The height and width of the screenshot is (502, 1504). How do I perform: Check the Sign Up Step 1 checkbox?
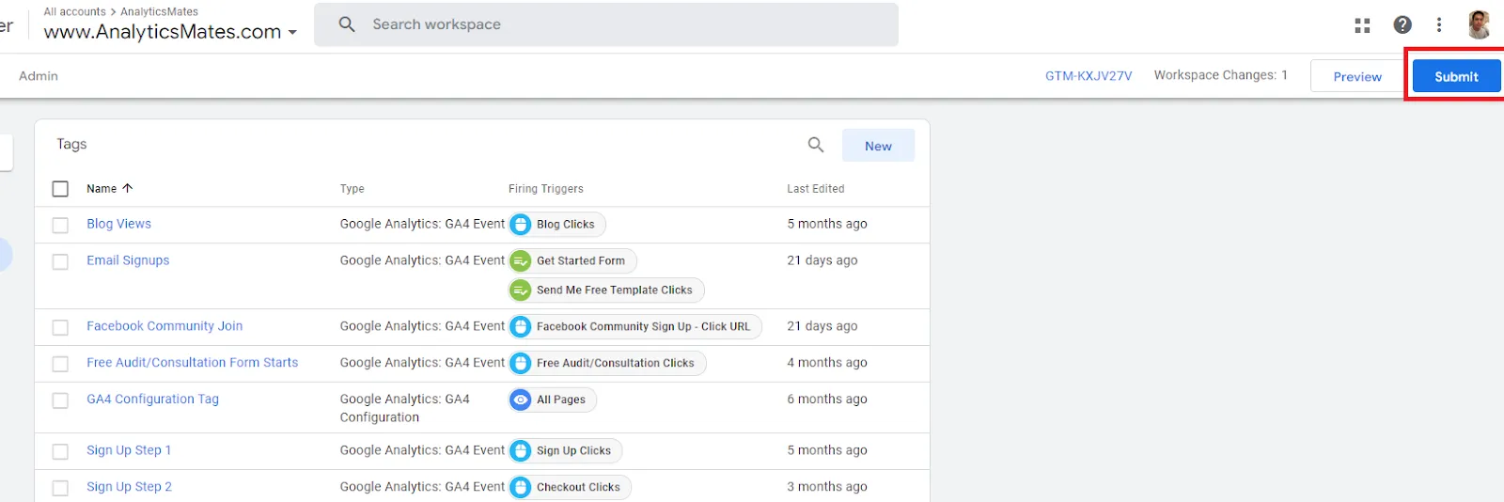point(60,451)
